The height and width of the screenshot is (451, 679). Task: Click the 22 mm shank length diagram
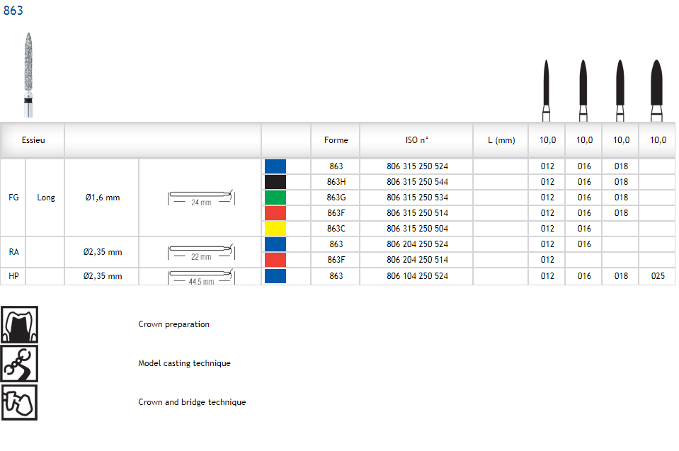[x=201, y=252]
